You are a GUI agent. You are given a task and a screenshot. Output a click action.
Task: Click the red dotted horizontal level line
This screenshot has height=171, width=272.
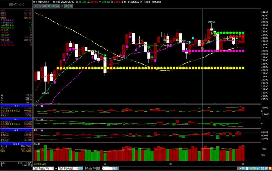(x=237, y=36)
